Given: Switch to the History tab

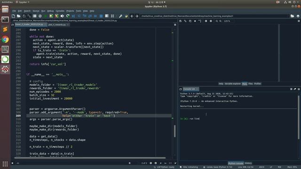Looking at the screenshot, I should click(x=248, y=163).
